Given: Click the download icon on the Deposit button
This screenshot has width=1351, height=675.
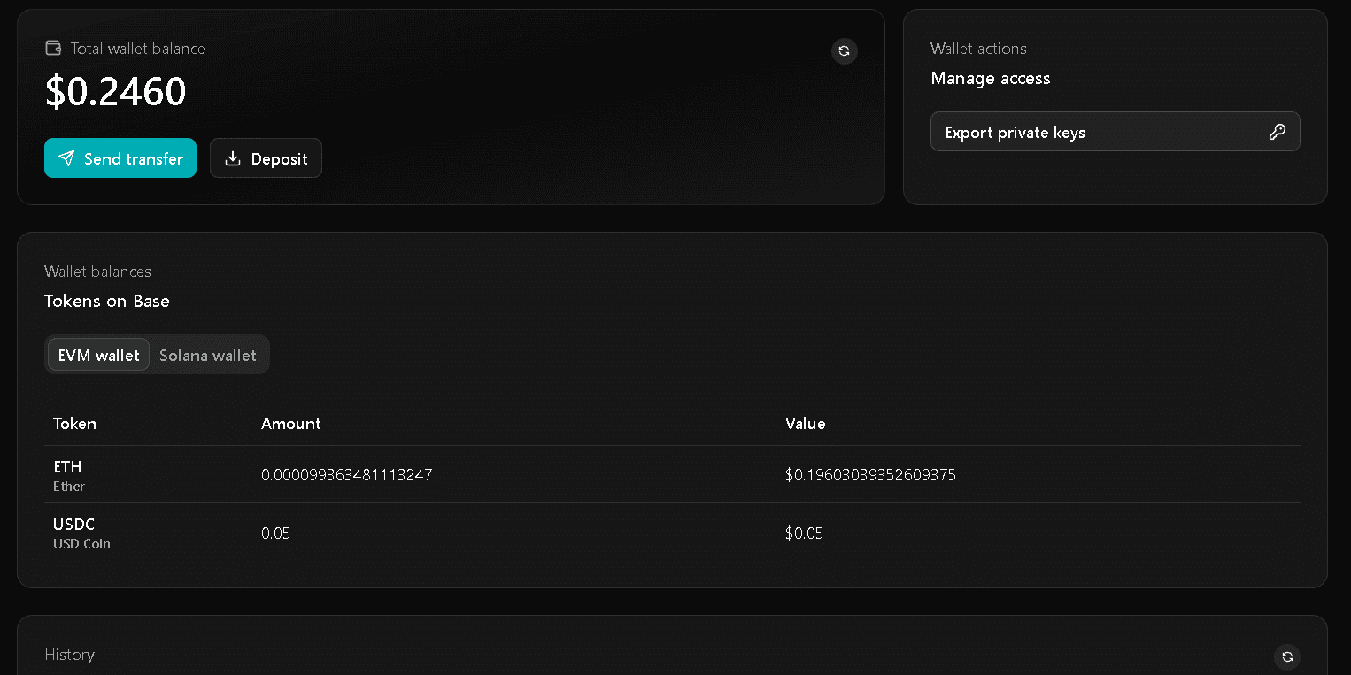Looking at the screenshot, I should pos(233,158).
